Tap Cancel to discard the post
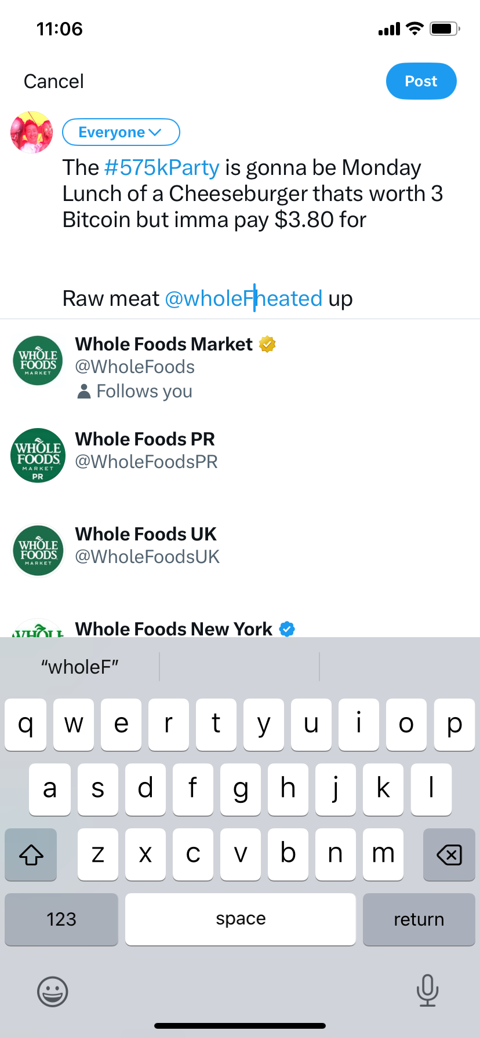480x1038 pixels. click(x=54, y=82)
